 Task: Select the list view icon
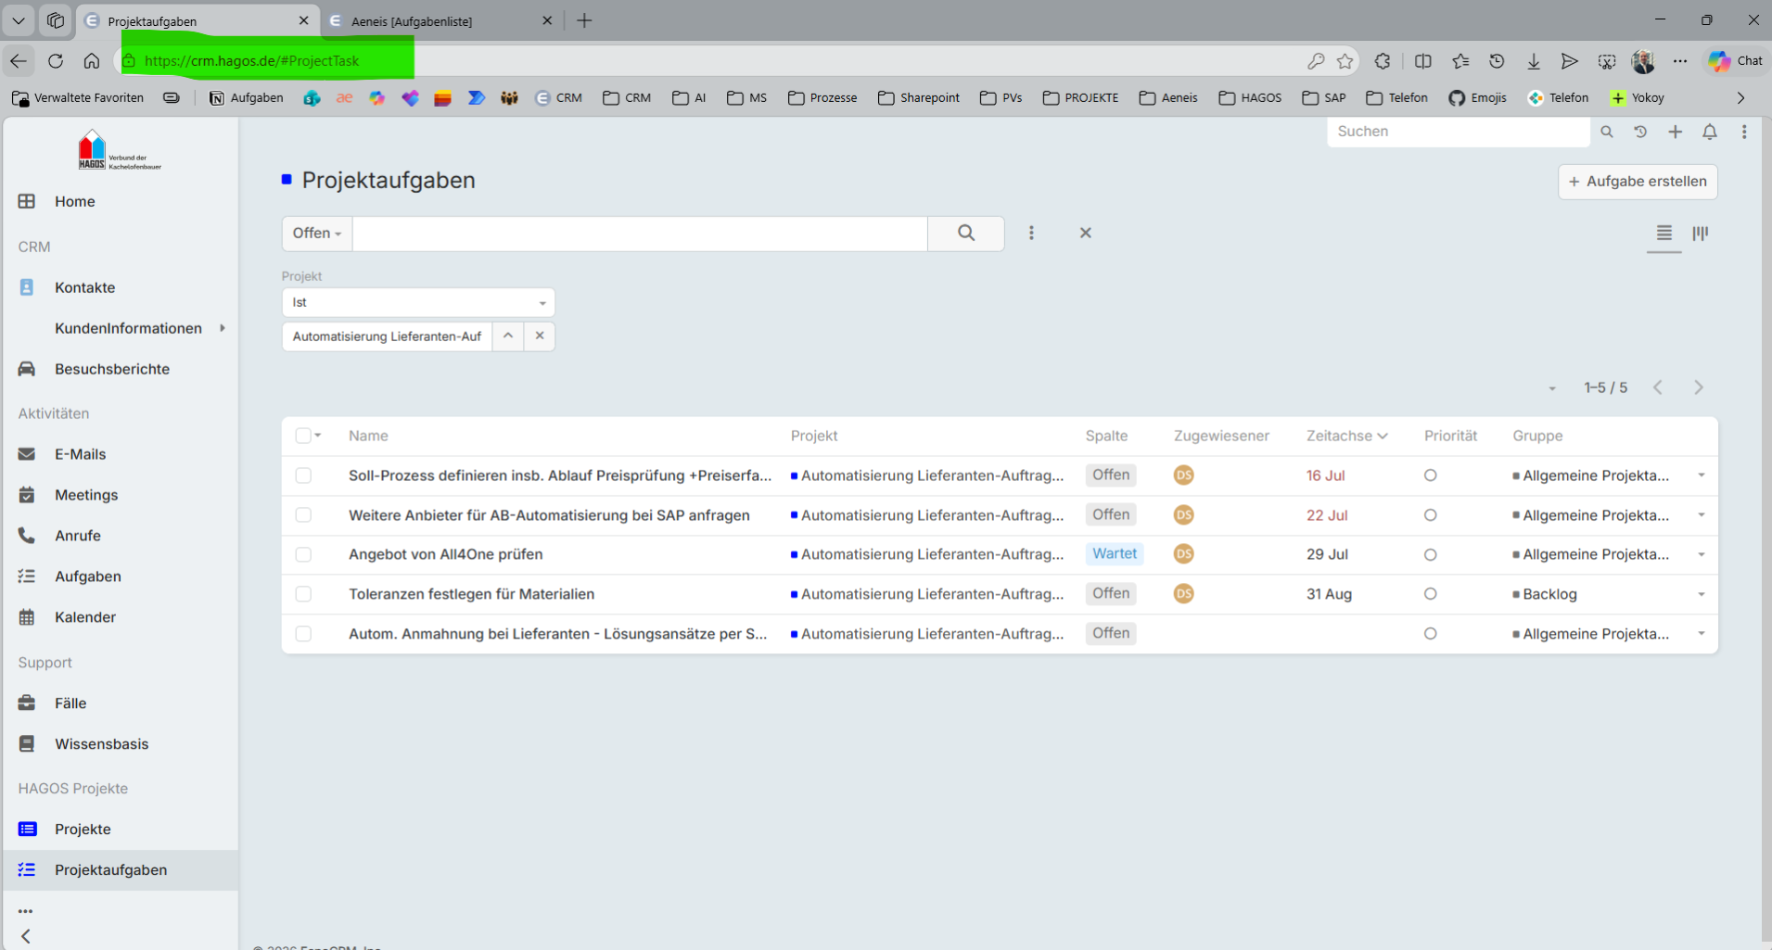pos(1664,234)
